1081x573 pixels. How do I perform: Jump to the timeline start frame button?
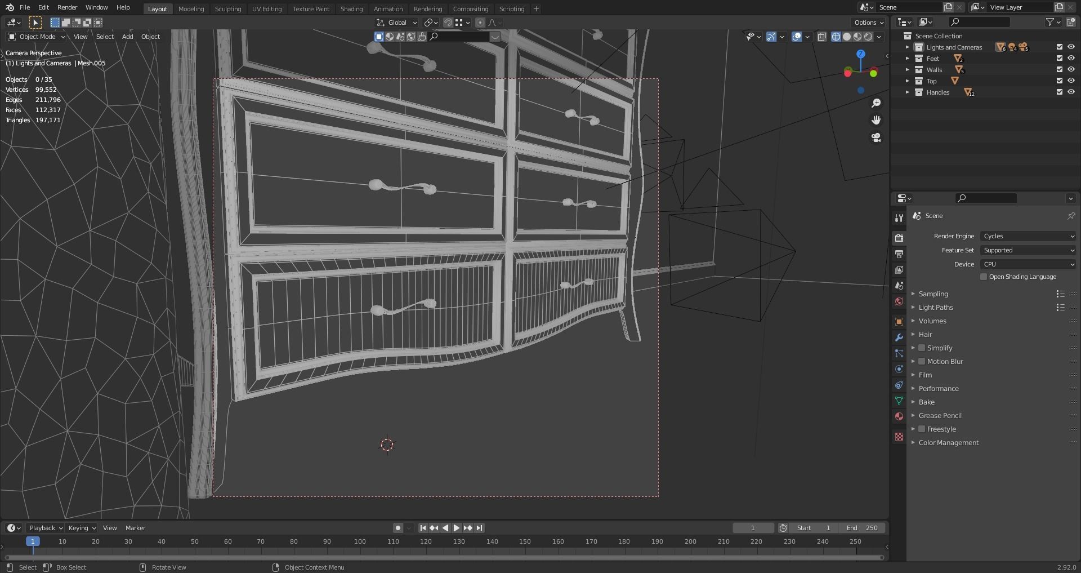(x=423, y=528)
